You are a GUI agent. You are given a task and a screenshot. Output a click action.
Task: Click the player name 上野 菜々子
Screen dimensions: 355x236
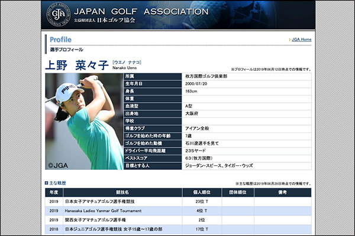coord(76,65)
